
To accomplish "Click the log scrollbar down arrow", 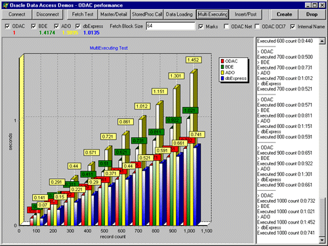I will pos(322,240).
